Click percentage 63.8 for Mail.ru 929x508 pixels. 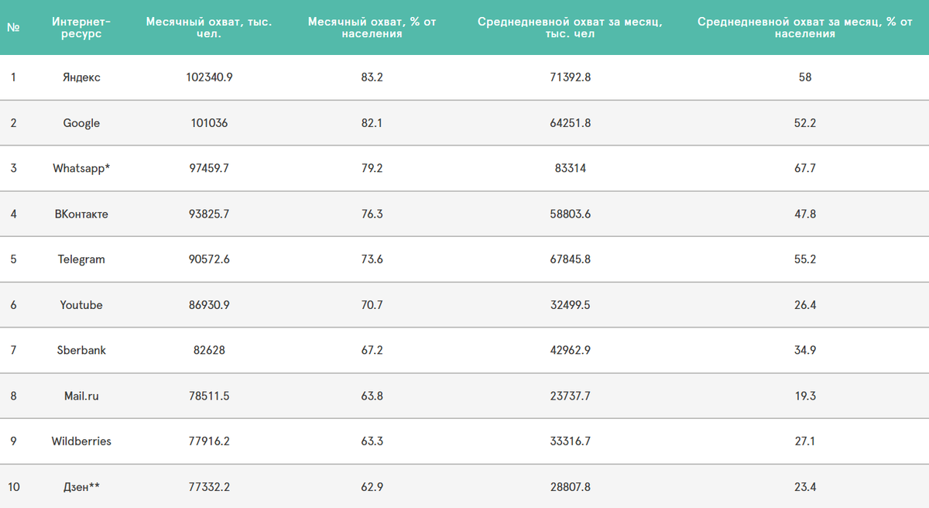pyautogui.click(x=372, y=396)
